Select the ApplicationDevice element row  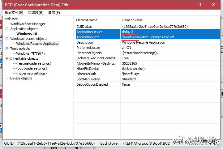pyautogui.click(x=148, y=32)
